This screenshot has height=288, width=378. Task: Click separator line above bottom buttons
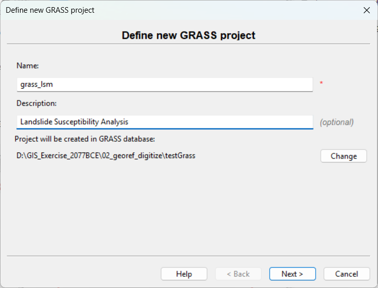tap(188, 255)
